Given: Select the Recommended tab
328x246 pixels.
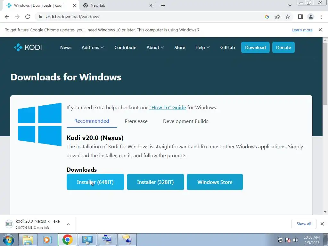Looking at the screenshot, I should click(x=92, y=121).
